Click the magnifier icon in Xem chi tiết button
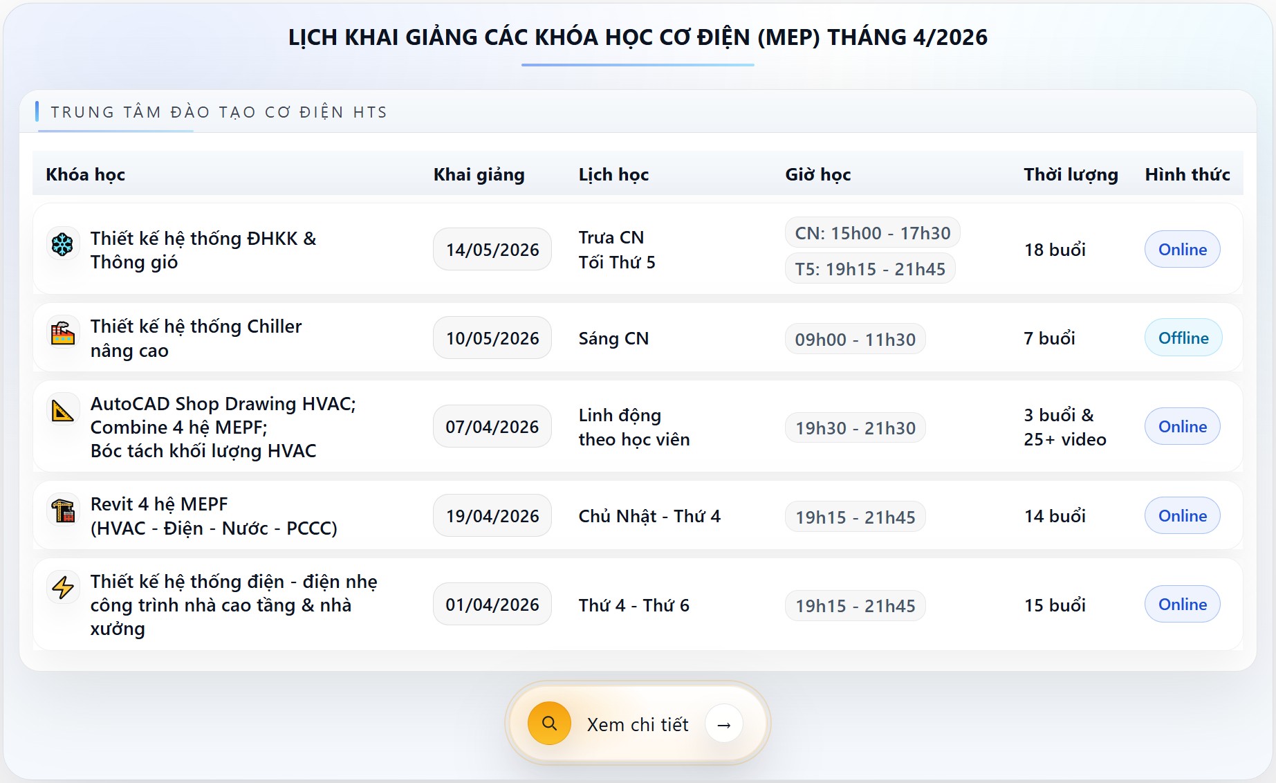 (x=548, y=723)
